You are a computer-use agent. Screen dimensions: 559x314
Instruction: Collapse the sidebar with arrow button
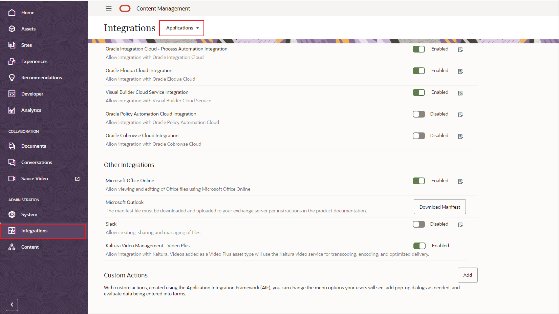[x=12, y=305]
